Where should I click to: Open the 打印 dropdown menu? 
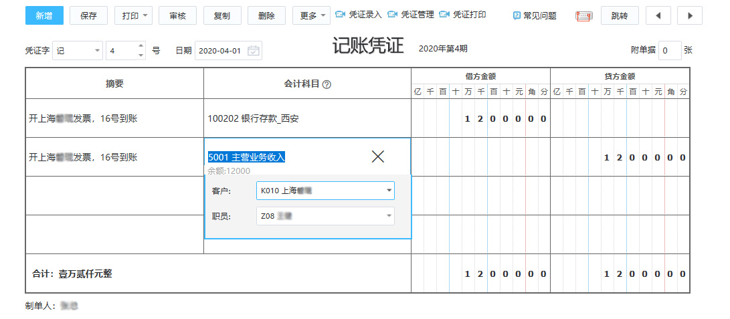pos(133,16)
